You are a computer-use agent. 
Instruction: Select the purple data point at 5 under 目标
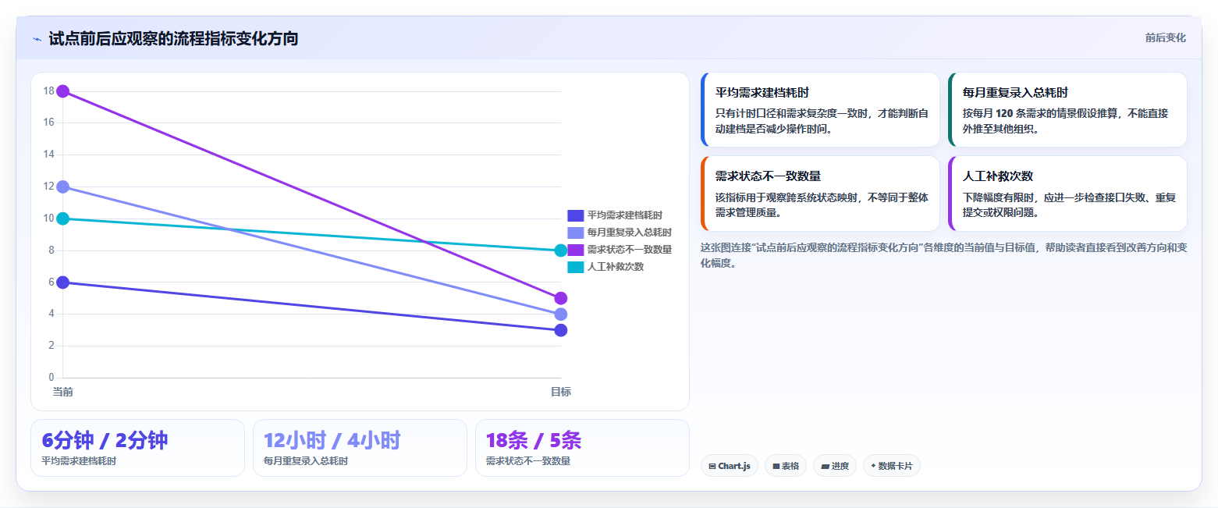point(560,298)
